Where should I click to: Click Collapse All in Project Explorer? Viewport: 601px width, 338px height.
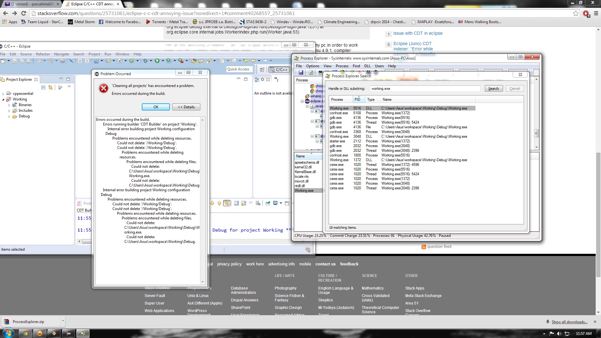(x=44, y=87)
